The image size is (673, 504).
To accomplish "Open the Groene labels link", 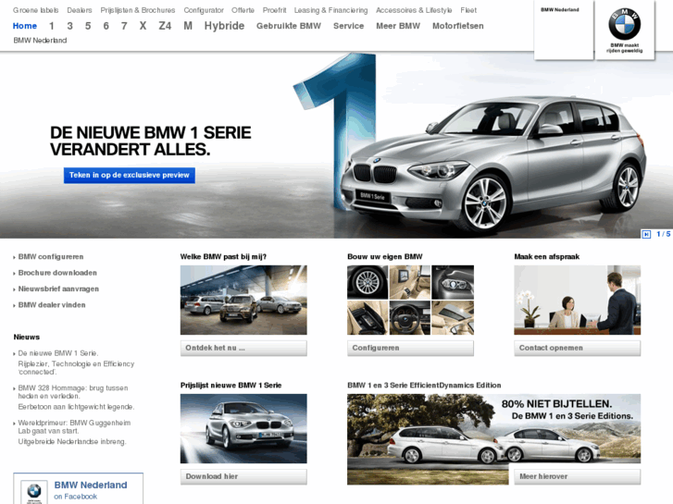I will (35, 10).
